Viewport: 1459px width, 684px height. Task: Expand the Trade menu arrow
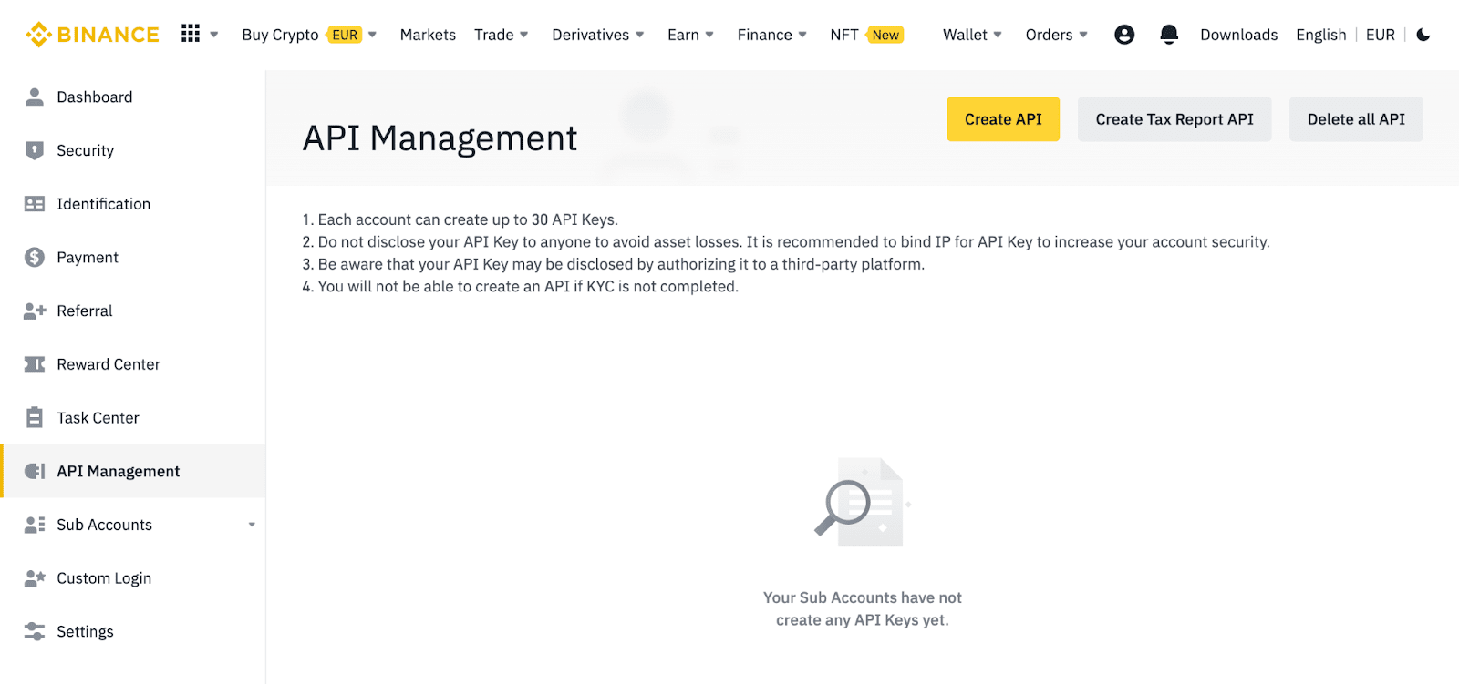point(523,35)
